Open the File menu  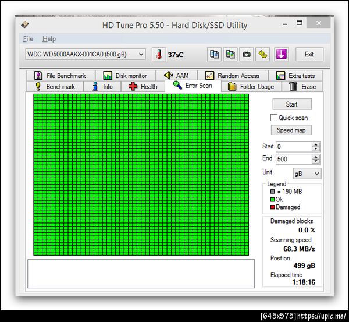pyautogui.click(x=28, y=39)
